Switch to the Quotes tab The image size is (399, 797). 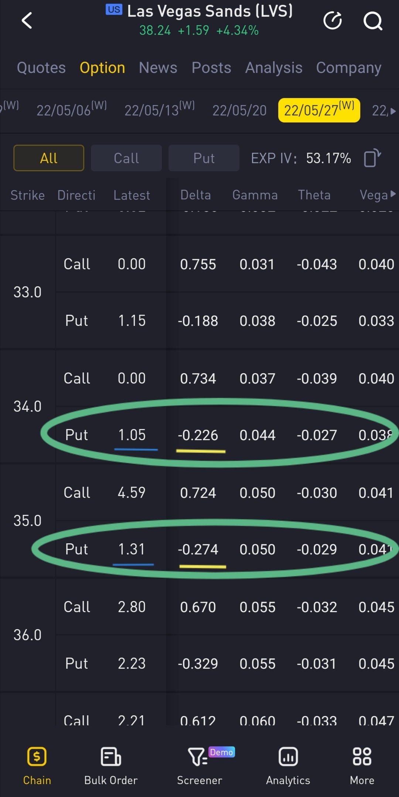[x=41, y=68]
